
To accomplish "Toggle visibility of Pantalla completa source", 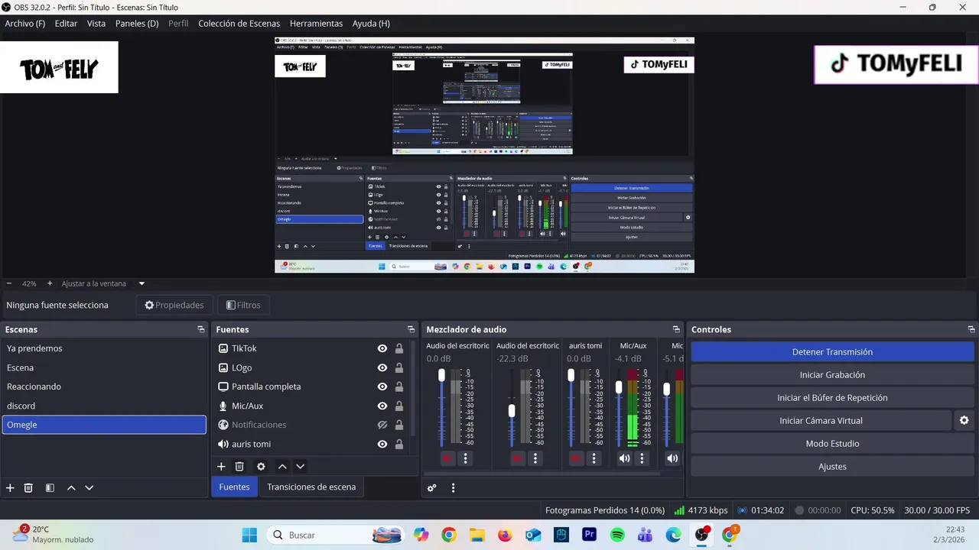I will pos(382,387).
